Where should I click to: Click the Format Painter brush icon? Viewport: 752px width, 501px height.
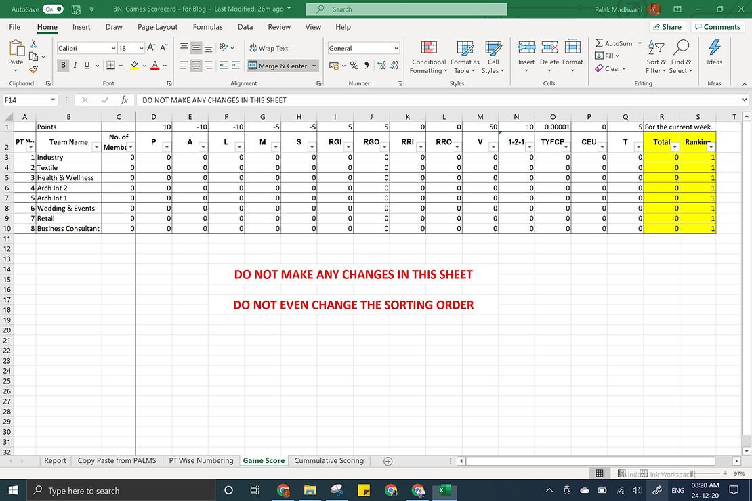(x=33, y=69)
